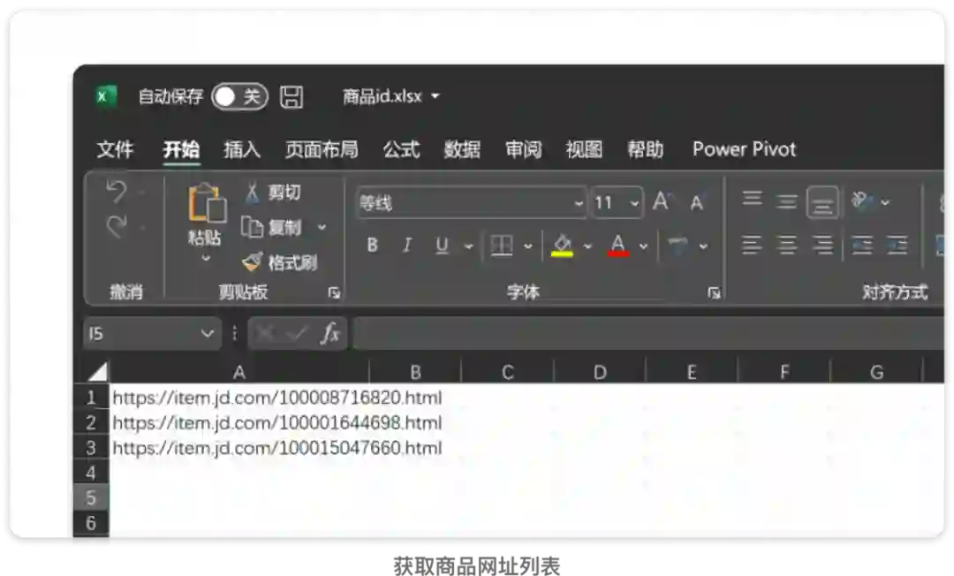This screenshot has height=576, width=954.
Task: Expand the Paste options arrow
Action: (x=206, y=258)
